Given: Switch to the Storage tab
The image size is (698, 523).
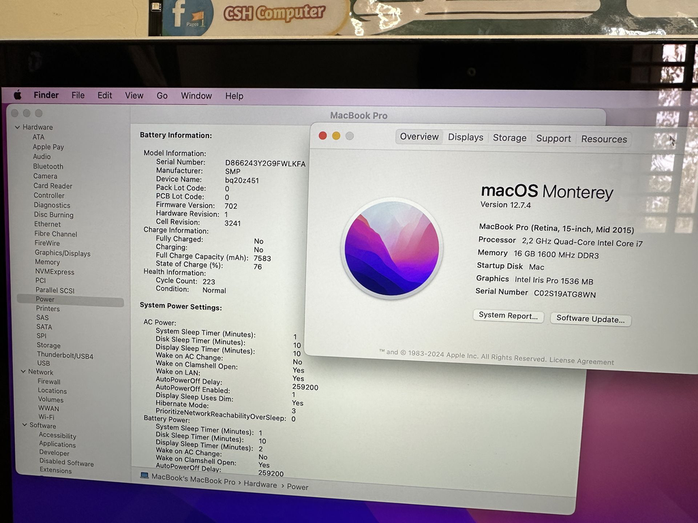Looking at the screenshot, I should tap(510, 138).
